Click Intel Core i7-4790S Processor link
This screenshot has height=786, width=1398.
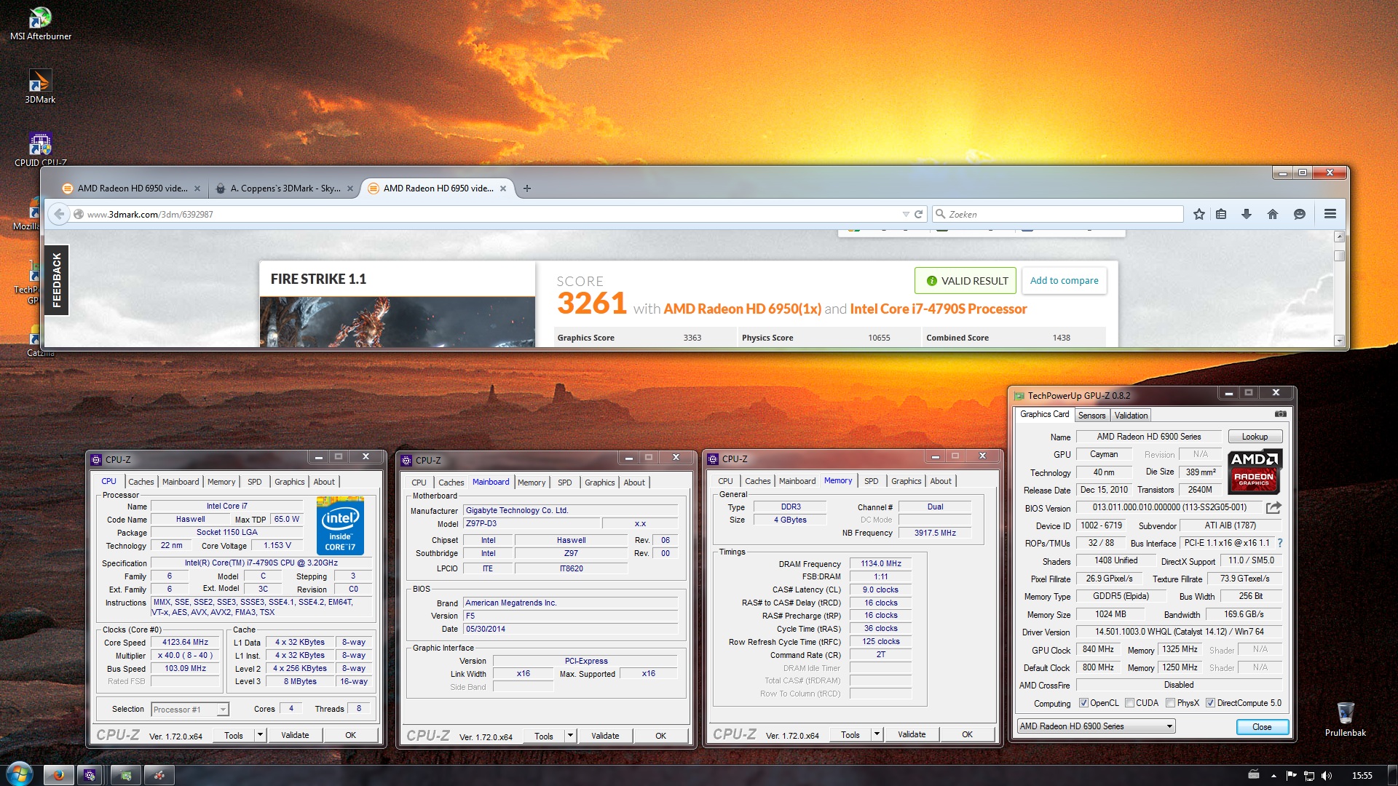coord(938,309)
